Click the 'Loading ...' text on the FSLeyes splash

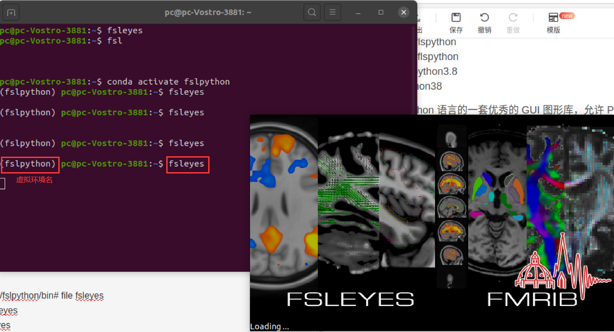point(269,327)
